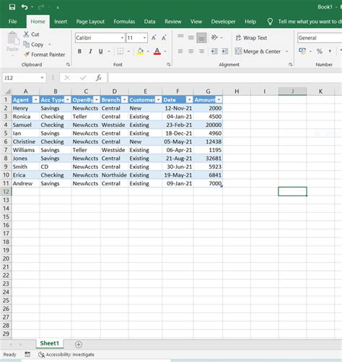This screenshot has width=342, height=362.
Task: Click the formula bar Cancel X icon
Action: (67, 78)
